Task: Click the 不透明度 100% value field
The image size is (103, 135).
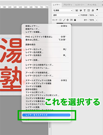Action: [x=92, y=15]
